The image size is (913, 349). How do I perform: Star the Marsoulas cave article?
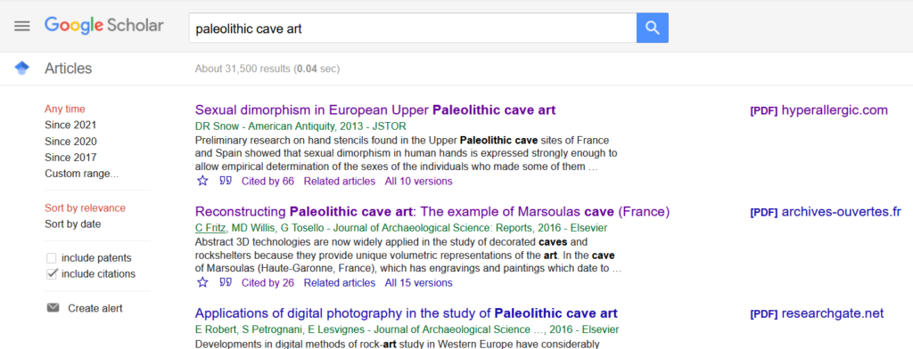pos(202,283)
